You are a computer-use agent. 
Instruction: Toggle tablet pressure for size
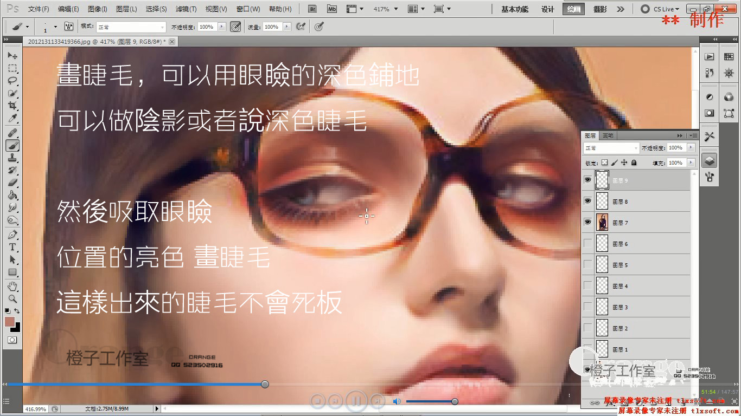[319, 27]
